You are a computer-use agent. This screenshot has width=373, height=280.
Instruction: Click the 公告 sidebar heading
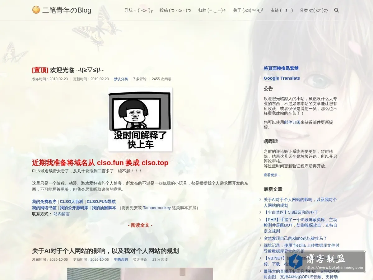coord(268,89)
